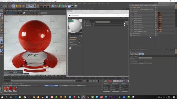This screenshot has height=99, width=177.
Task: Collapse the CAMERAS group in Object Manager
Action: click(x=130, y=11)
